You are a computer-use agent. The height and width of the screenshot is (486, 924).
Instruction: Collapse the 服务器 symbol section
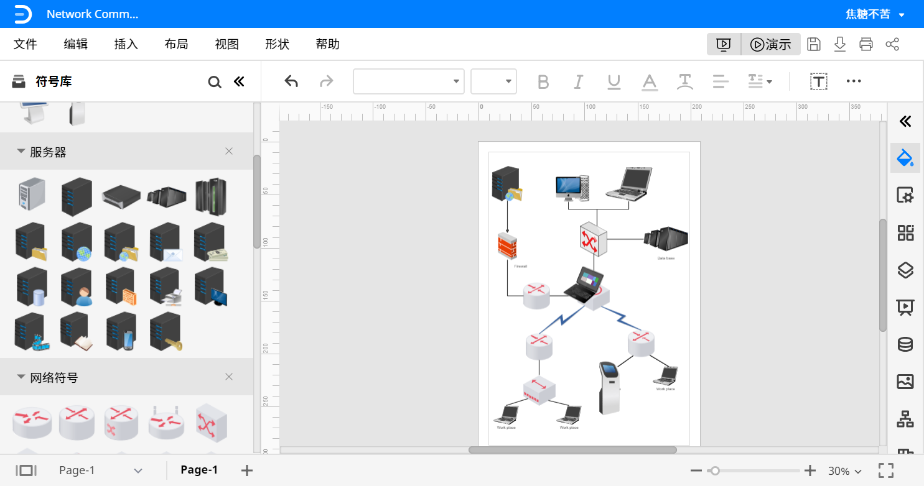coord(21,151)
